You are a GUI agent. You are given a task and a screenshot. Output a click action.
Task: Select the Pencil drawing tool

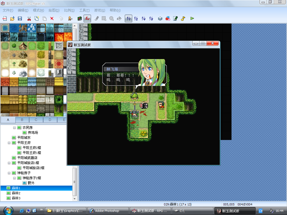click(96, 18)
